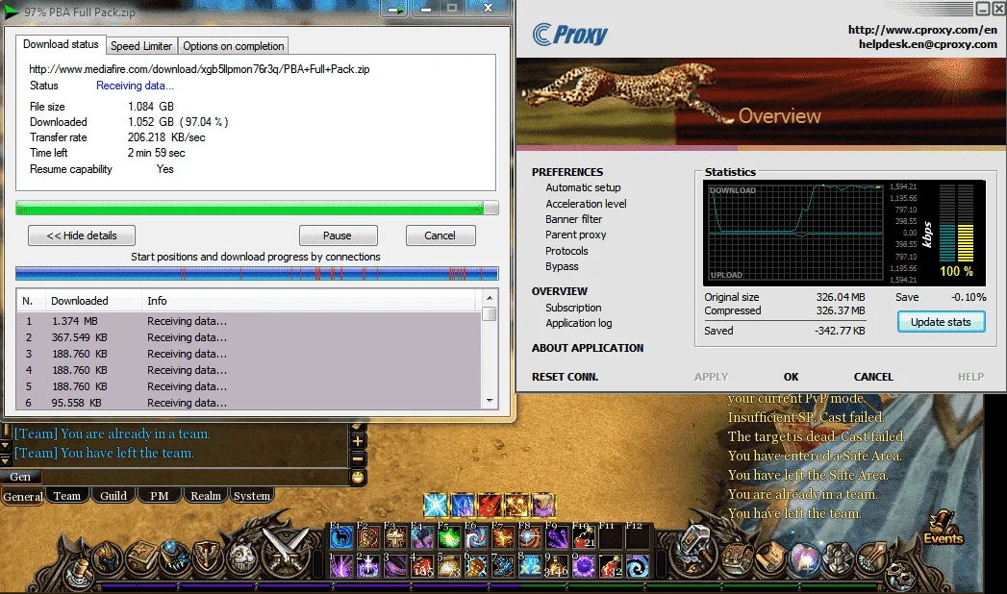1007x594 pixels.
Task: Open the Protocols preferences
Action: (x=566, y=251)
